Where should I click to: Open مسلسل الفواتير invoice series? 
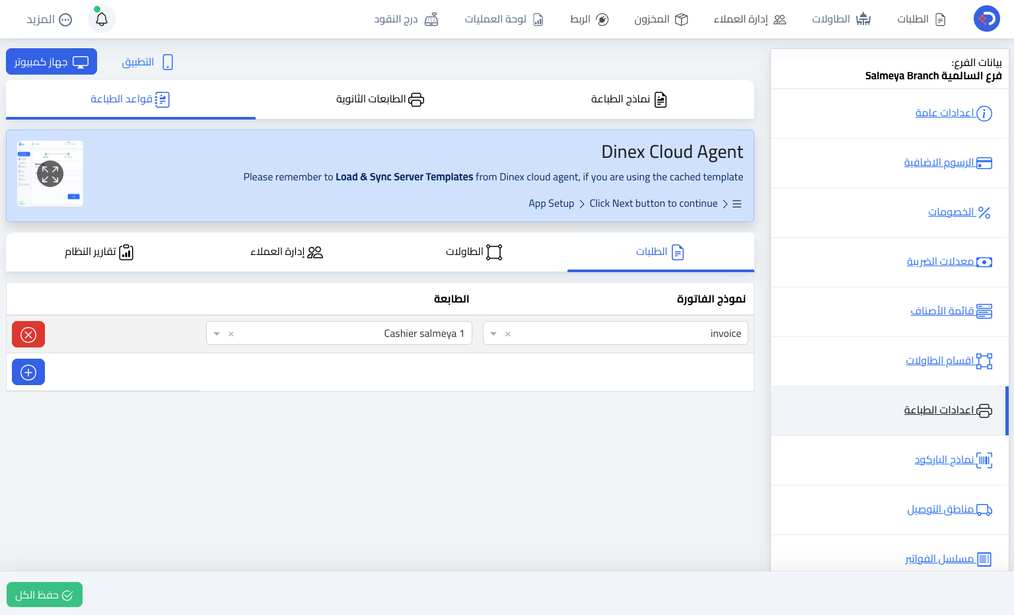949,559
